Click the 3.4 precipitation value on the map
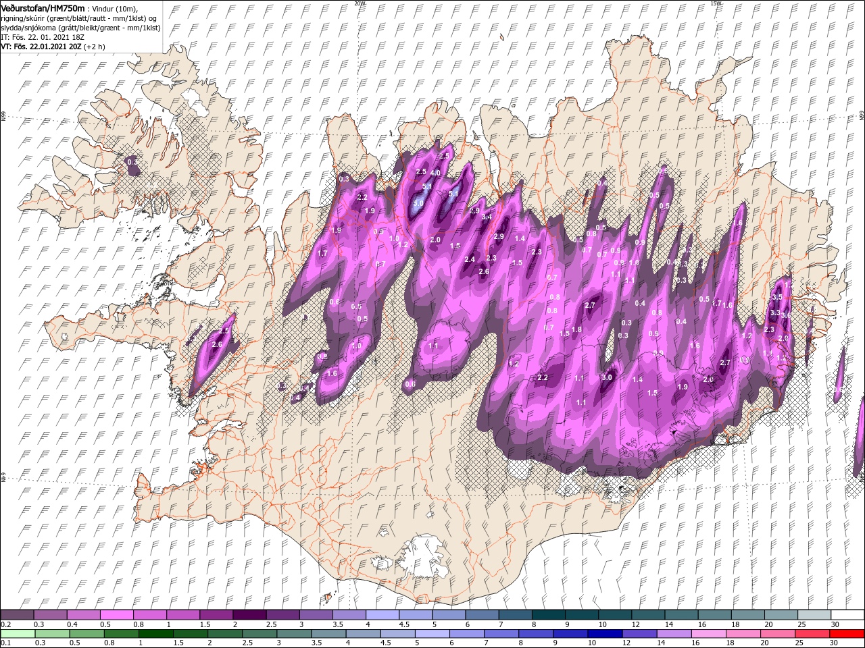The image size is (865, 648). point(487,217)
